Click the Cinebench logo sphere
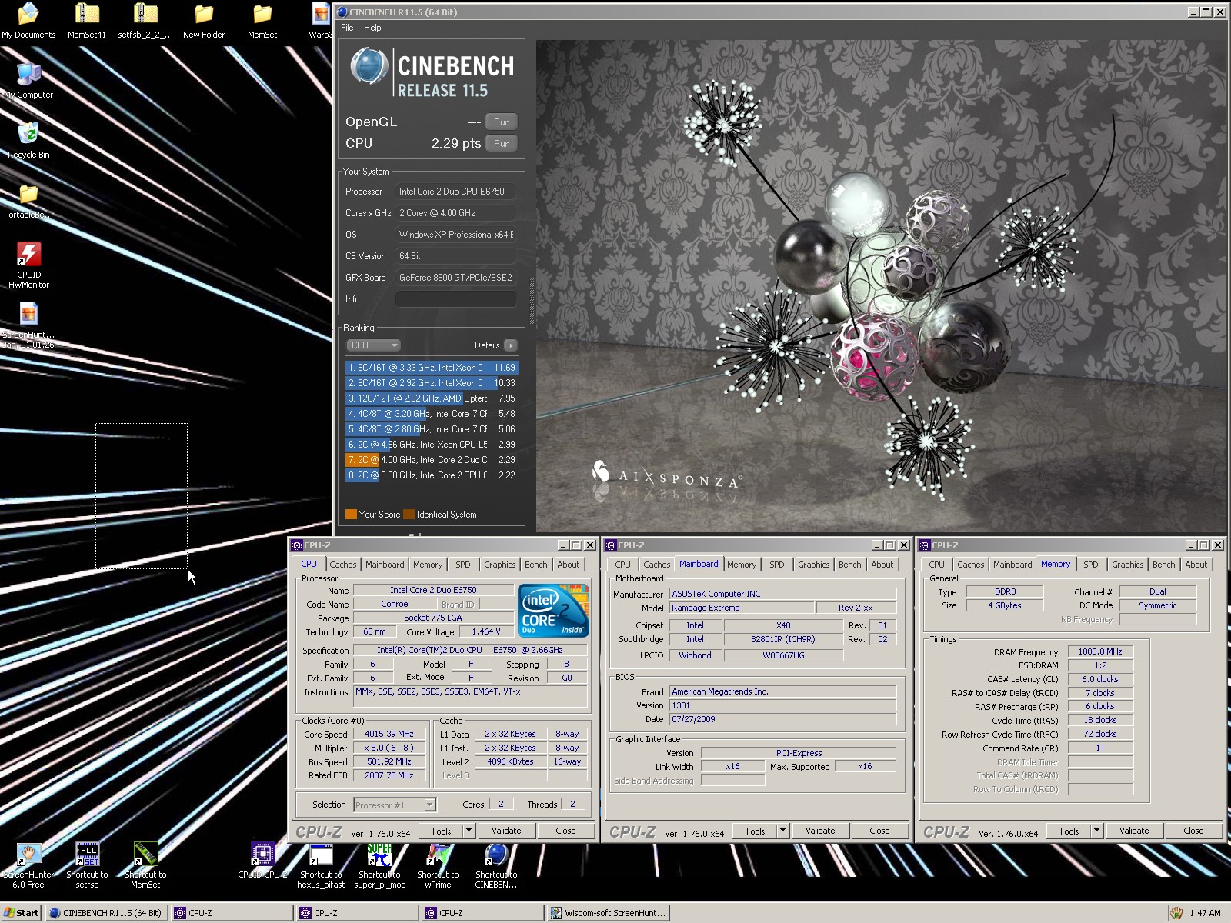 coord(369,67)
